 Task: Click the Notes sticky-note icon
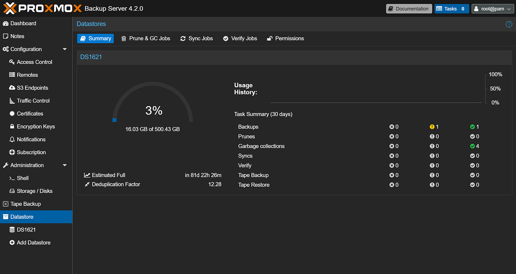tap(6, 36)
